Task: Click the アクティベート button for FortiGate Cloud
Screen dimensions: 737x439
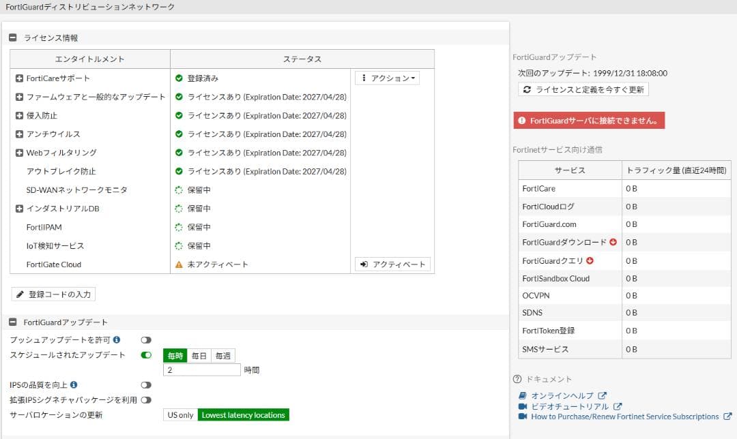Action: [392, 264]
